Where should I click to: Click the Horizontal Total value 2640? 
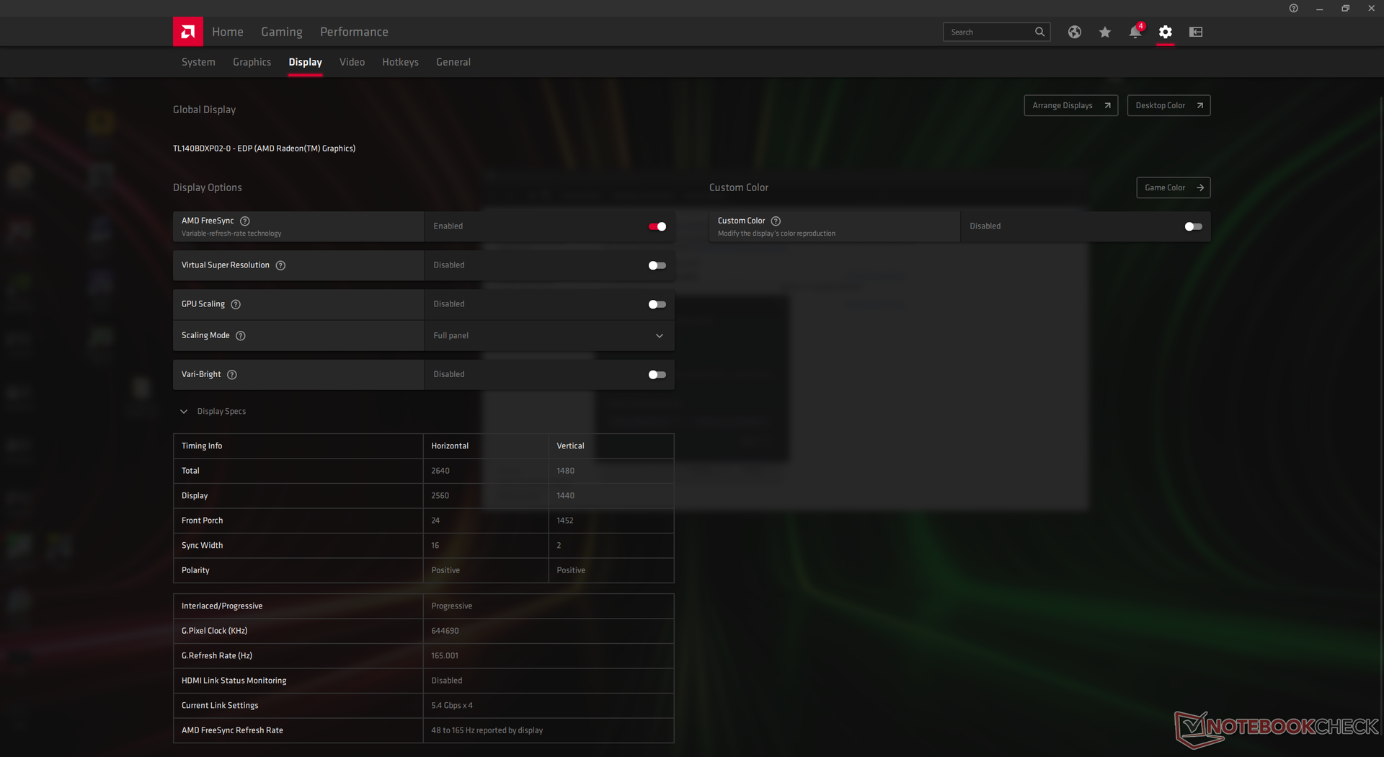440,471
